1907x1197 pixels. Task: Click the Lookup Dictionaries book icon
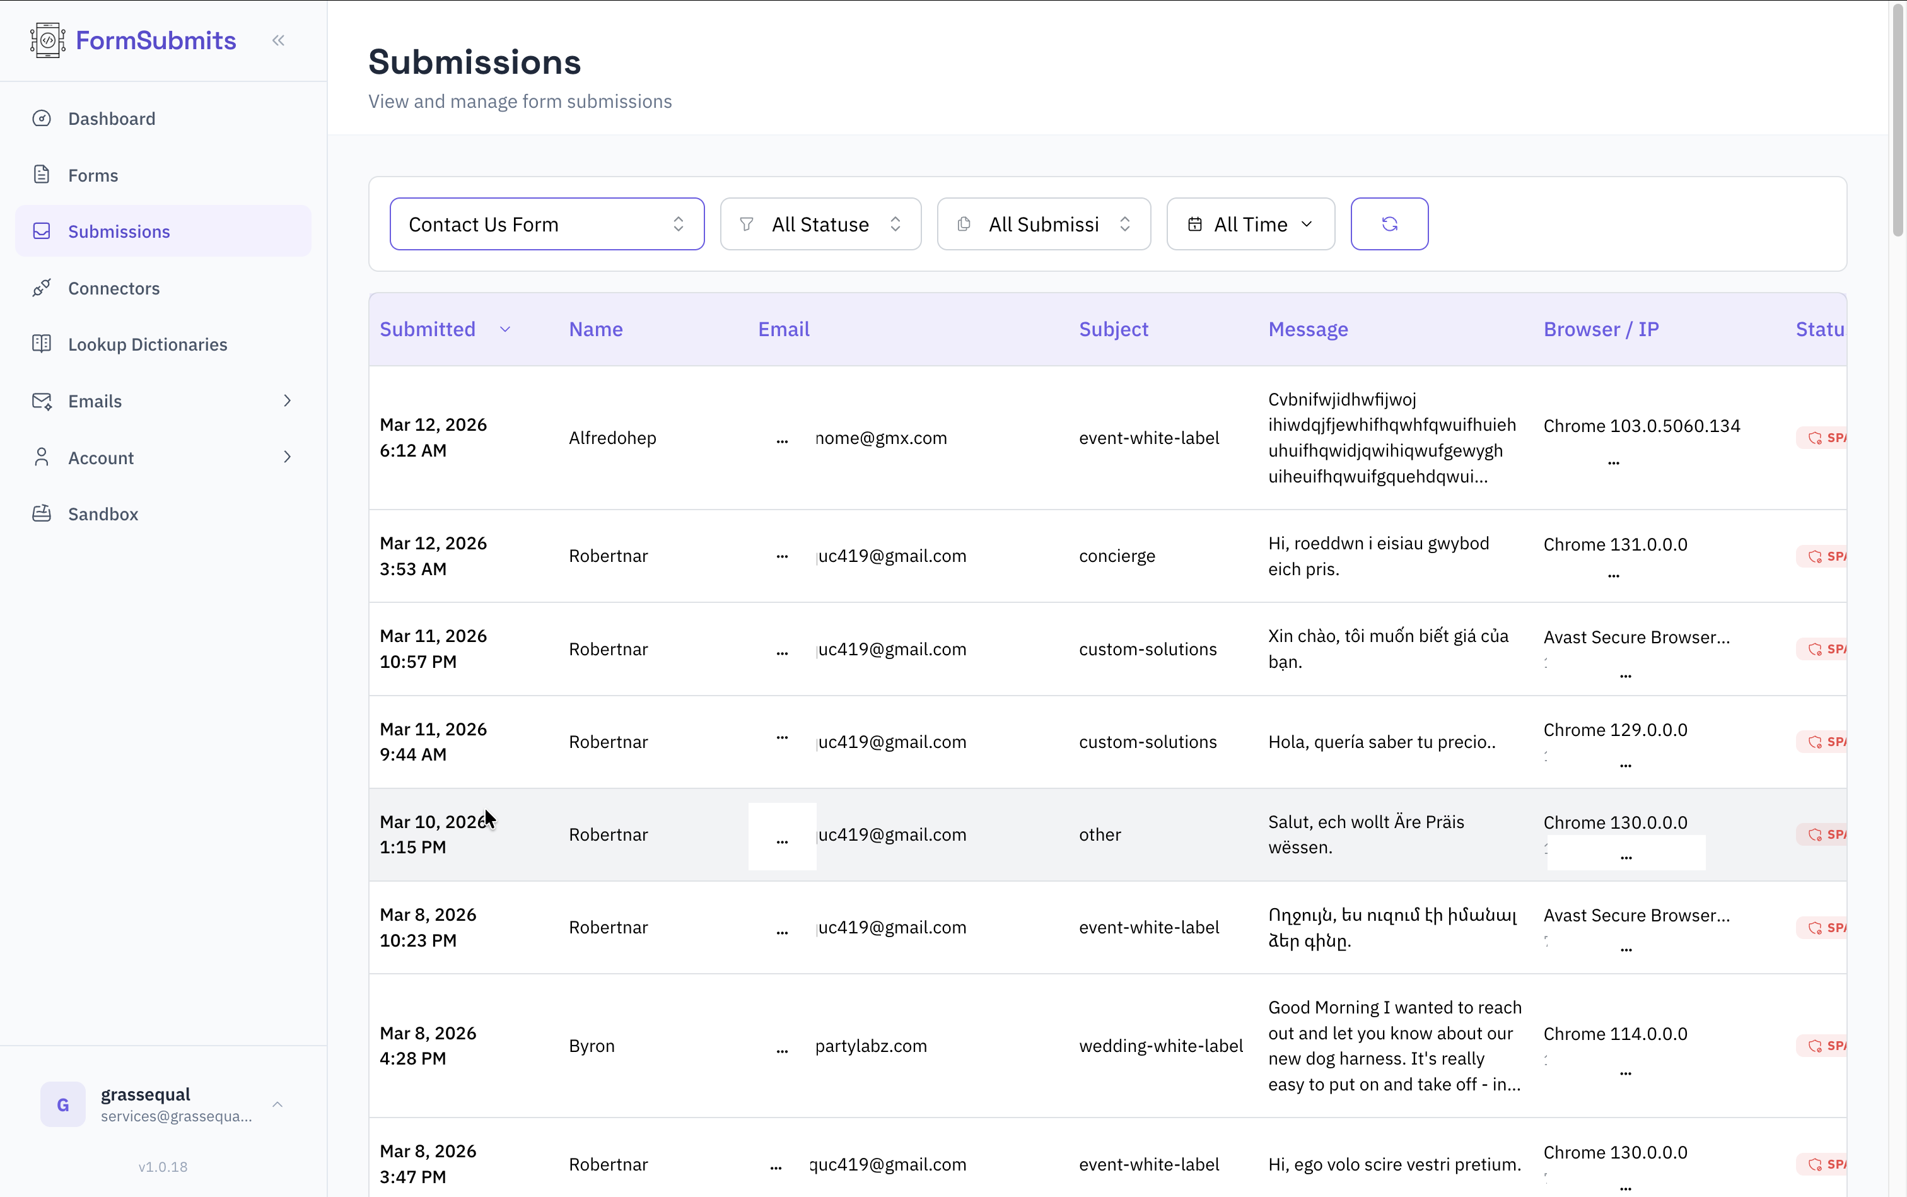point(42,344)
